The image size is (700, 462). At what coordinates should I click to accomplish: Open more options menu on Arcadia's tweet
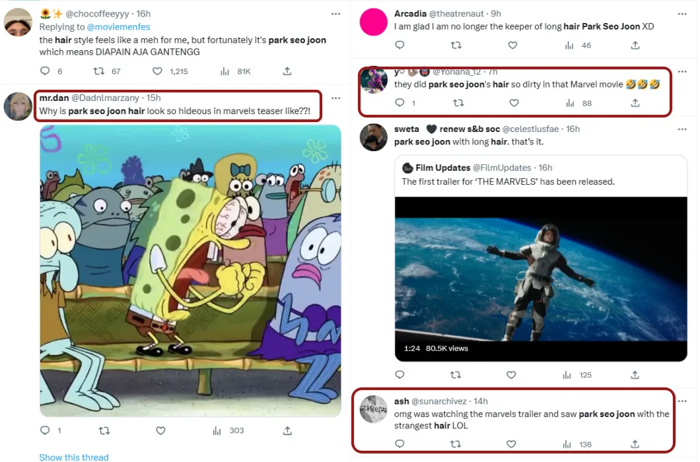pyautogui.click(x=683, y=14)
